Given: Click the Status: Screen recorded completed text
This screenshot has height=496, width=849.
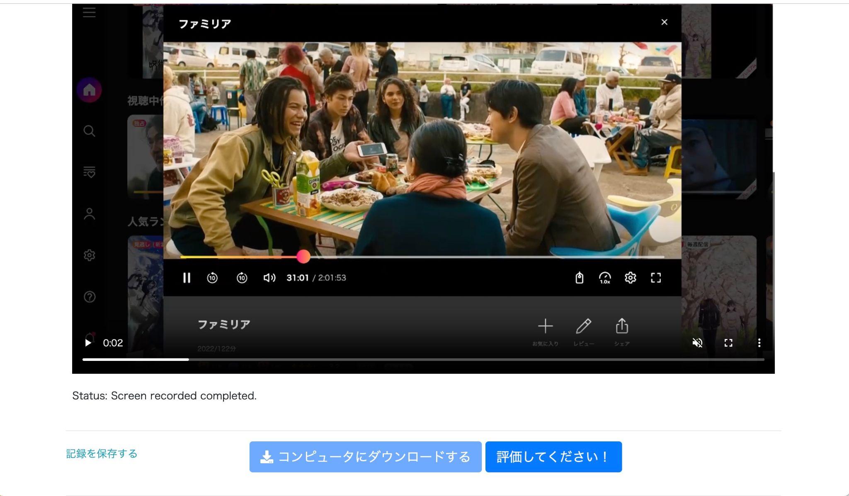Looking at the screenshot, I should tap(164, 396).
